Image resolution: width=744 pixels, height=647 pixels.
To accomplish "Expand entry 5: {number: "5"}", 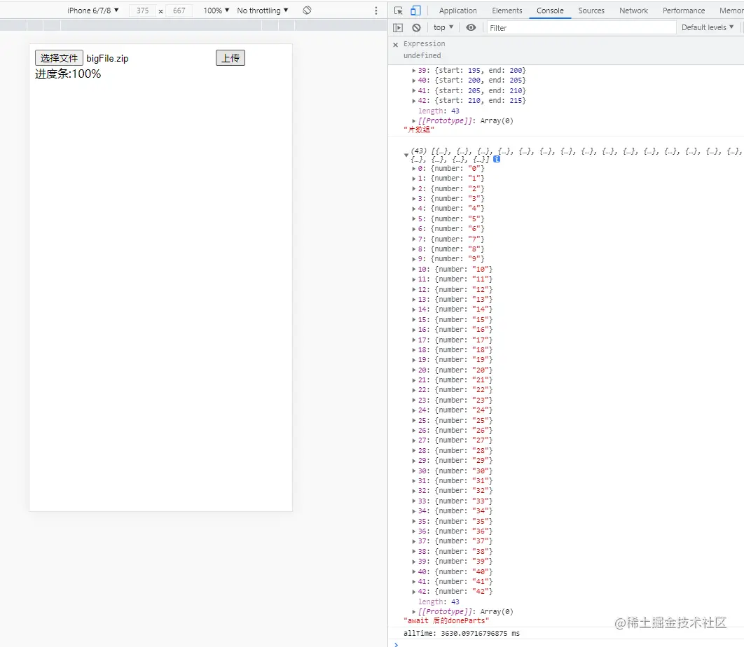I will 414,218.
